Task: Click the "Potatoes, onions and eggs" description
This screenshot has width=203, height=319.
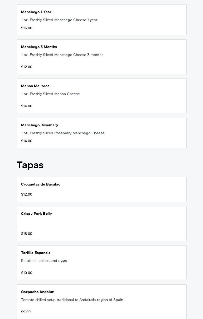Action: pyautogui.click(x=44, y=261)
